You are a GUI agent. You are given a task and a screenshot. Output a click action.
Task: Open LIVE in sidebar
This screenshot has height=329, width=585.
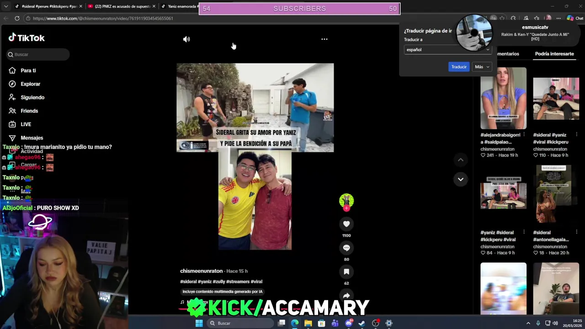pyautogui.click(x=26, y=124)
